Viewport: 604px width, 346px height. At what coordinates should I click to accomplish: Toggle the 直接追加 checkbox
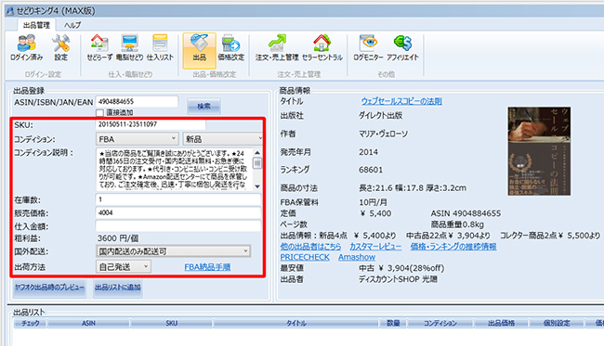pos(99,112)
